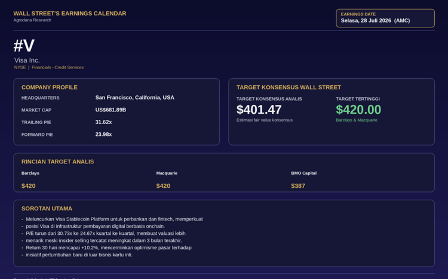
Task: Click the #V ticker heading
Action: point(24,46)
